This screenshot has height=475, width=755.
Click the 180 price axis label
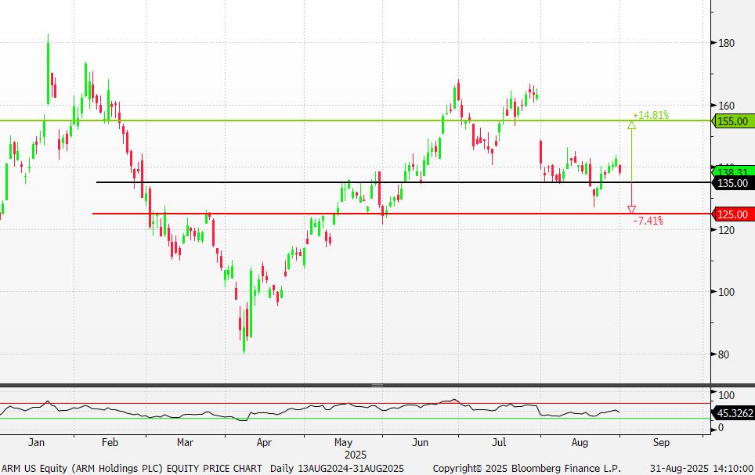(x=726, y=43)
